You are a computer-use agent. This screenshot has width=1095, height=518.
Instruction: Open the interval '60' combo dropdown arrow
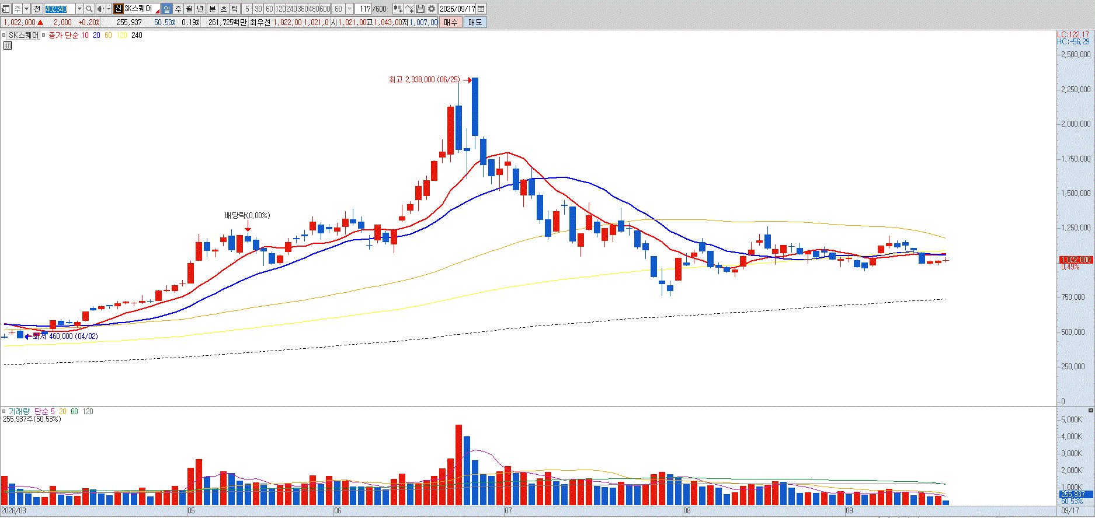[350, 9]
